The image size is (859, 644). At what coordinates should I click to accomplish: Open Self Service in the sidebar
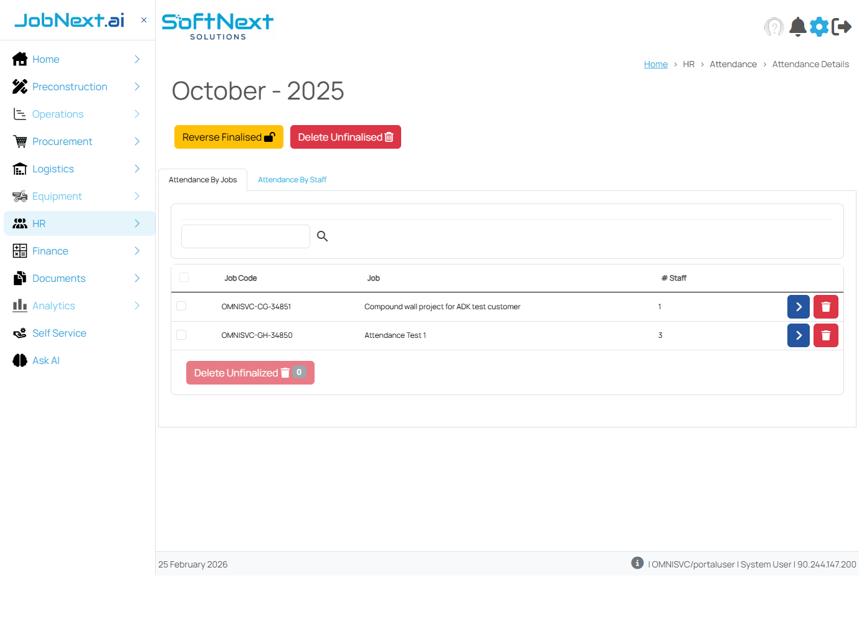[59, 333]
